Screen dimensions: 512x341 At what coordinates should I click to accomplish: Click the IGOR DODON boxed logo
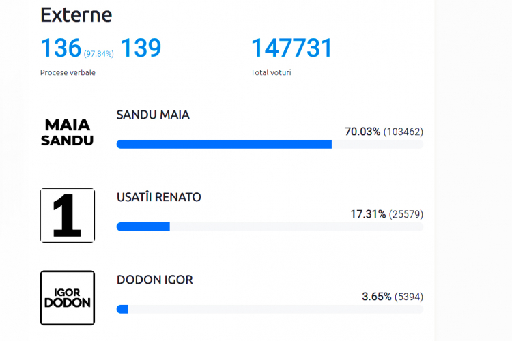[x=68, y=297]
